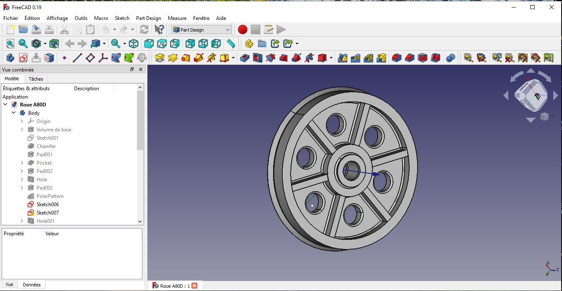Open the measure distance ruler tool
Viewport: 562px width, 291px height.
point(231,44)
